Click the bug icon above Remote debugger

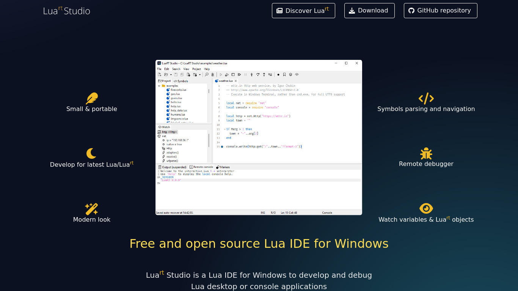tap(426, 153)
